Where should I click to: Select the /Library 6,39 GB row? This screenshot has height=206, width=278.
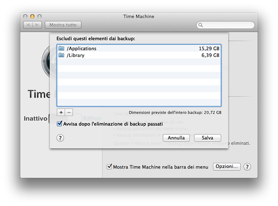139,55
